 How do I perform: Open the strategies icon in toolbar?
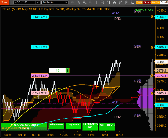(x=127, y=2)
